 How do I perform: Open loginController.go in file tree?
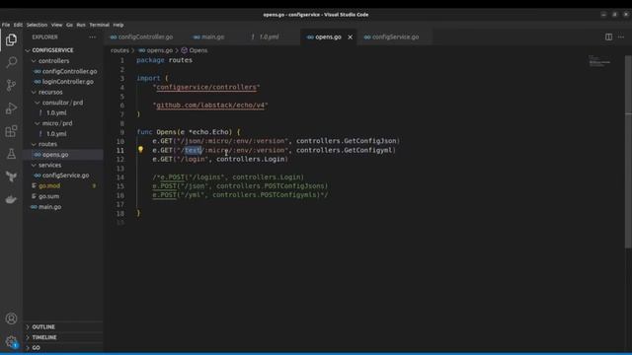(x=68, y=82)
